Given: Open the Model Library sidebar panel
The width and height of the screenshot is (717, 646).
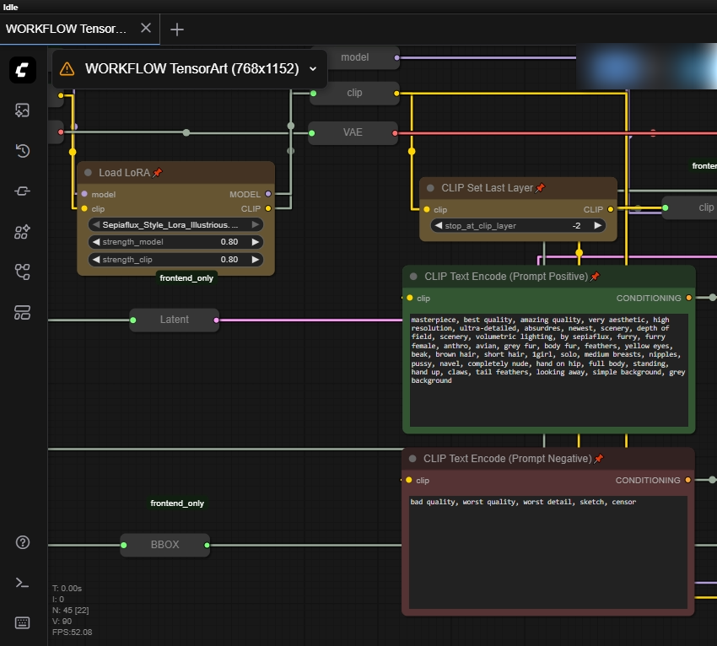Looking at the screenshot, I should point(22,231).
